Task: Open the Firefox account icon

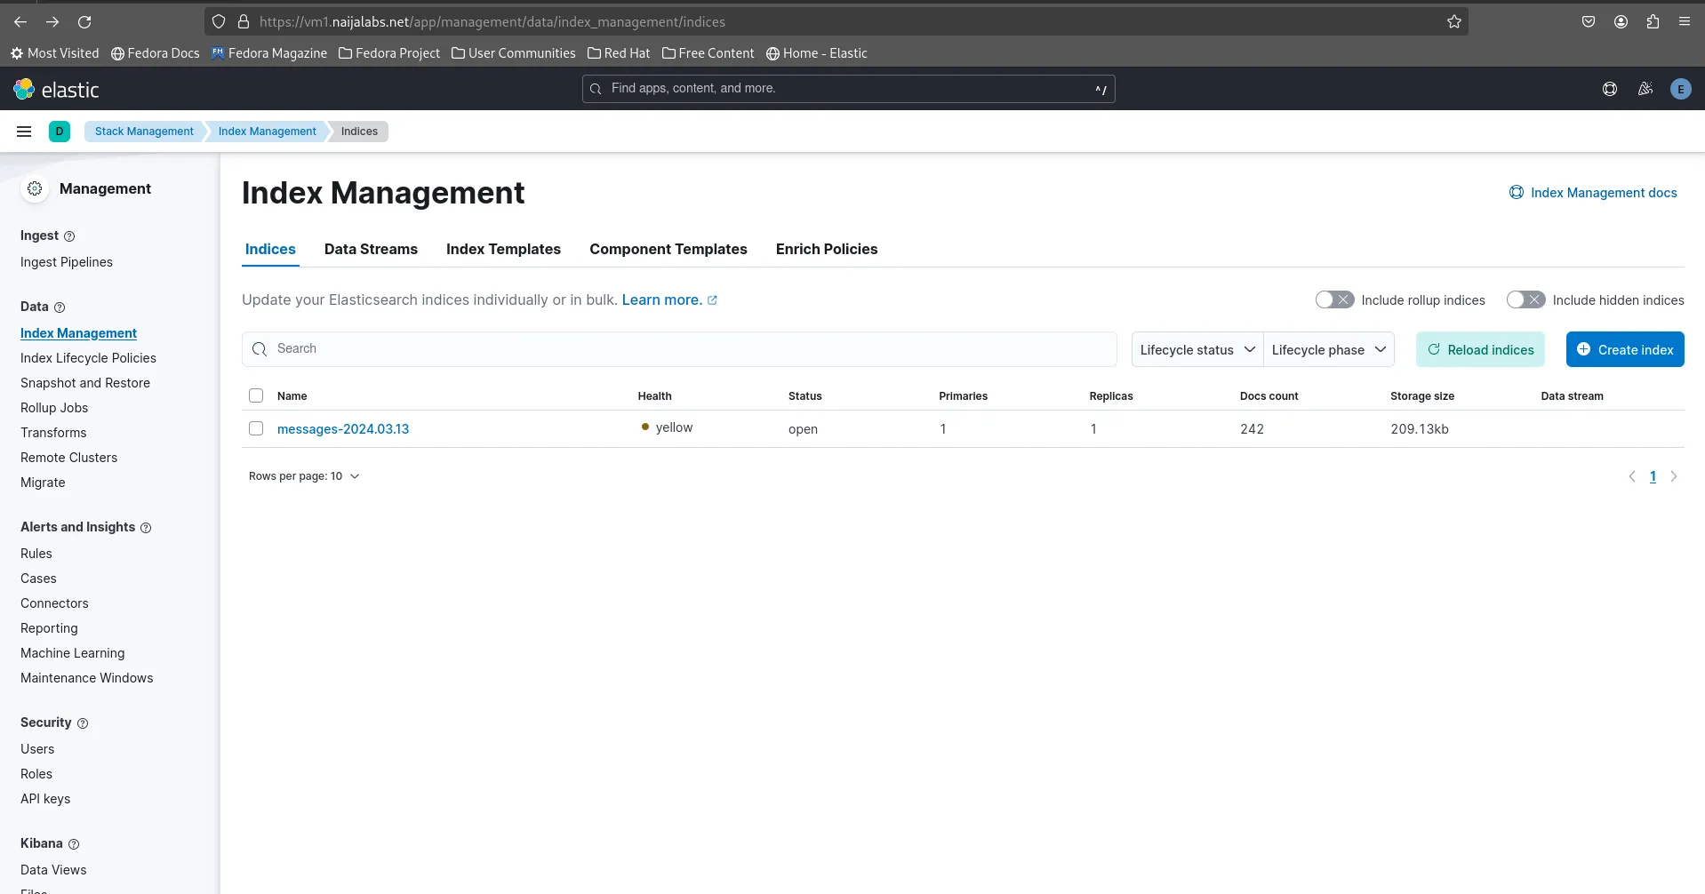Action: click(1621, 21)
